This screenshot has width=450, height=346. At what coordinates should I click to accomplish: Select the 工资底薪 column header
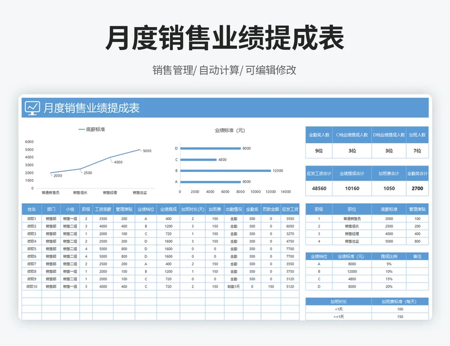point(103,210)
